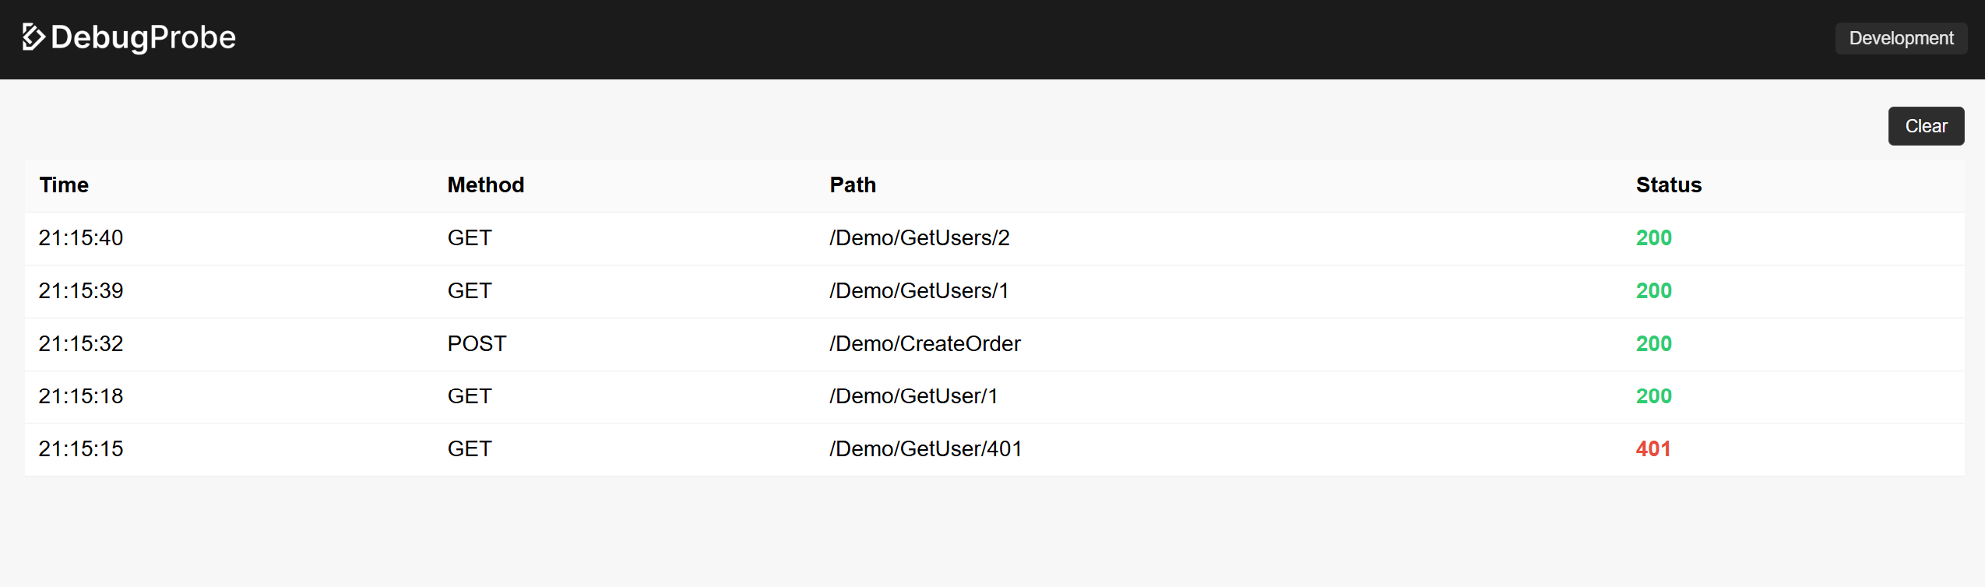The width and height of the screenshot is (1985, 587).
Task: Click the 21:15:40 timestamp
Action: (x=81, y=238)
